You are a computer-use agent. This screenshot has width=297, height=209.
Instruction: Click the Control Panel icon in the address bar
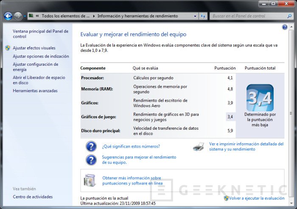(31, 16)
